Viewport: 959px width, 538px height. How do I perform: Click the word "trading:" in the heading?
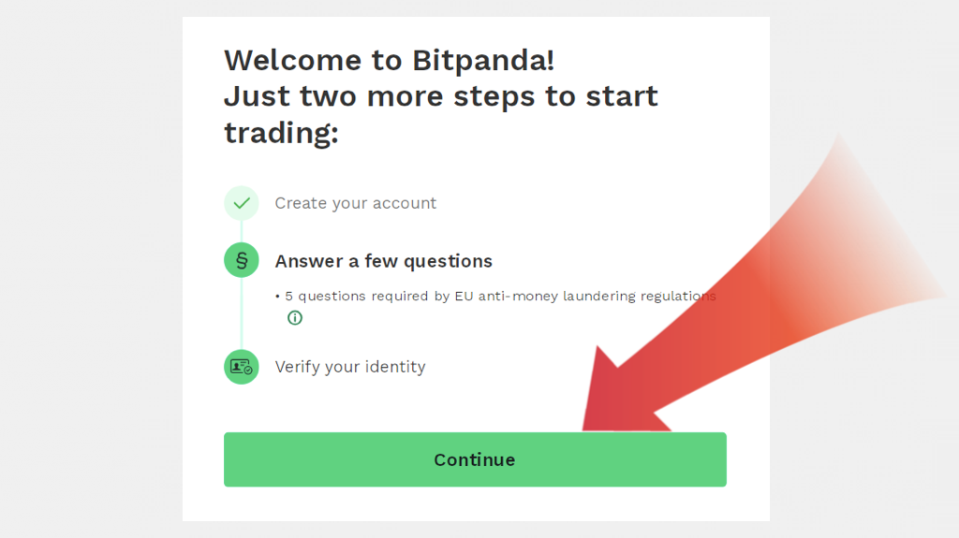point(281,133)
